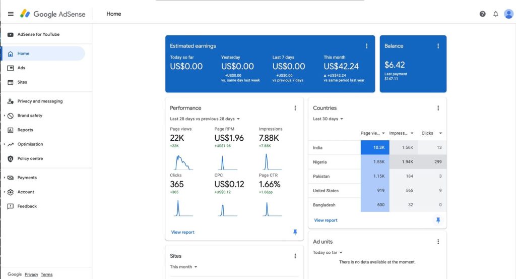Open Ad units card options menu
516x279 pixels.
coord(438,242)
